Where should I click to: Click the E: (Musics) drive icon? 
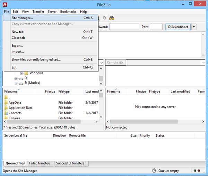21,83
